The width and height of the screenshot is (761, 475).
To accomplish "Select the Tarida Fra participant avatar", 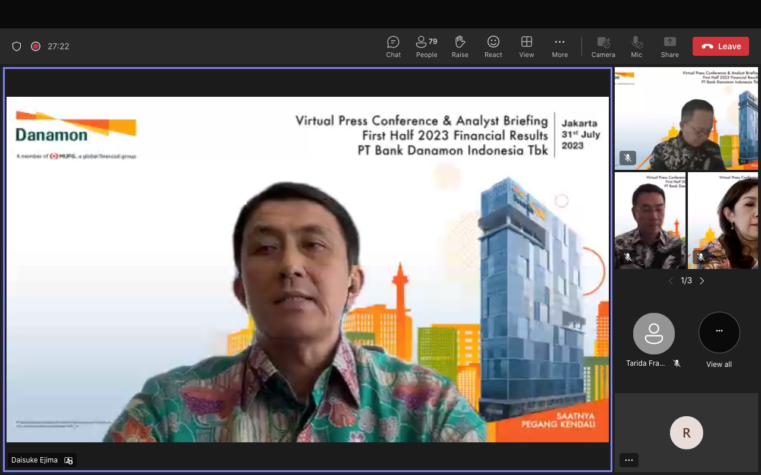I will pos(653,334).
